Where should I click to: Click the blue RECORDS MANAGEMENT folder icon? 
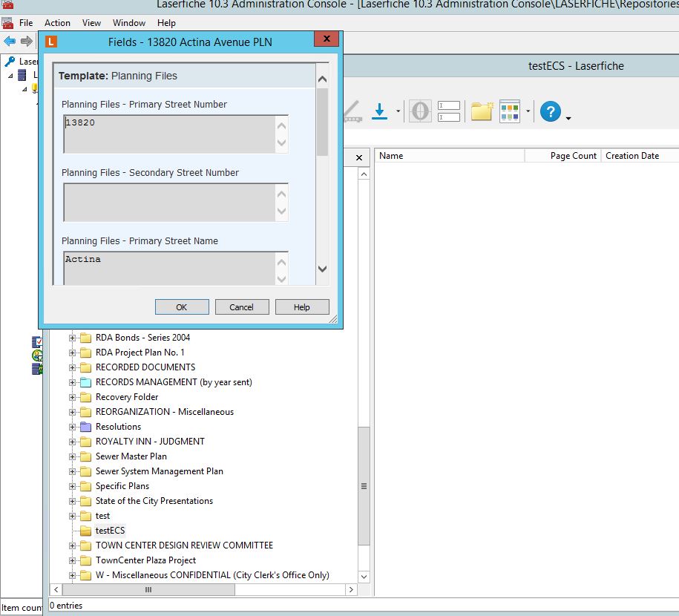pos(86,382)
